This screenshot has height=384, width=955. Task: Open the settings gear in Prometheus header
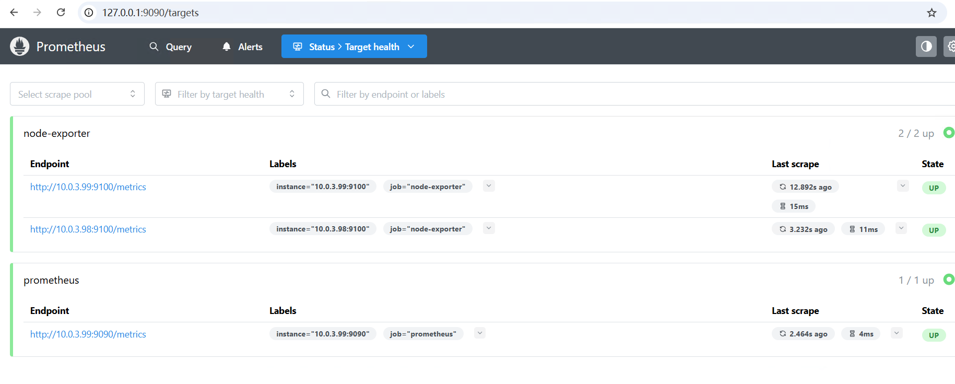point(950,46)
